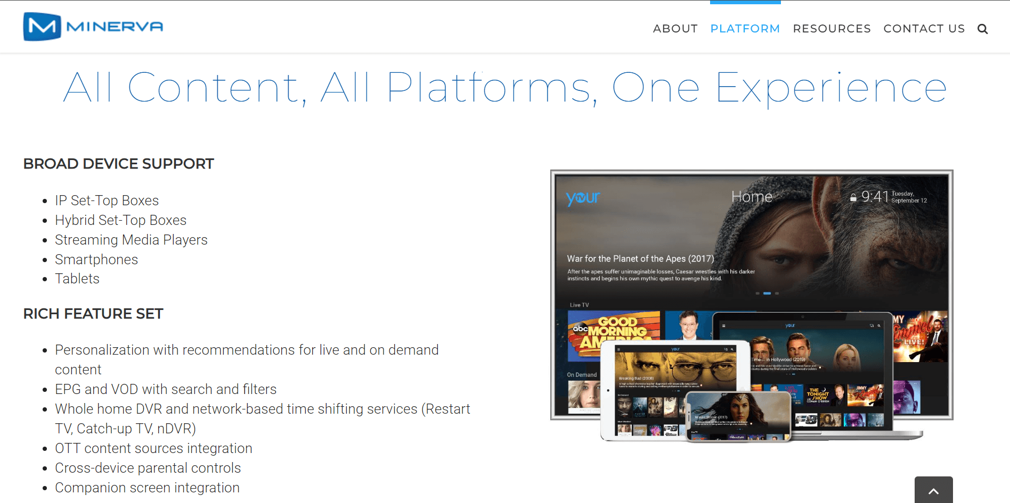The width and height of the screenshot is (1010, 503).
Task: Click the 'All Content, All Platforms' headline
Action: click(504, 88)
